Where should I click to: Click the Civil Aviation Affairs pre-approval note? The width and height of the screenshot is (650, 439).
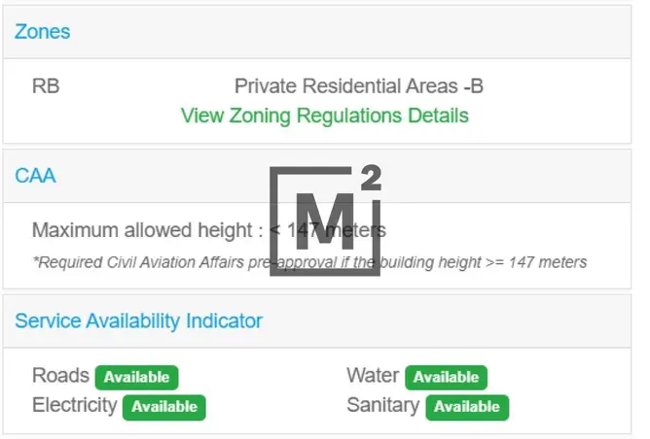point(309,262)
